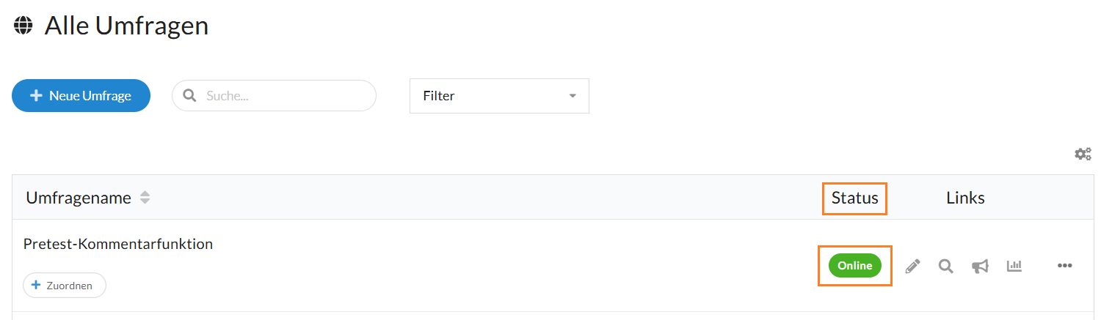Click the plus icon on Zuordnen

35,286
